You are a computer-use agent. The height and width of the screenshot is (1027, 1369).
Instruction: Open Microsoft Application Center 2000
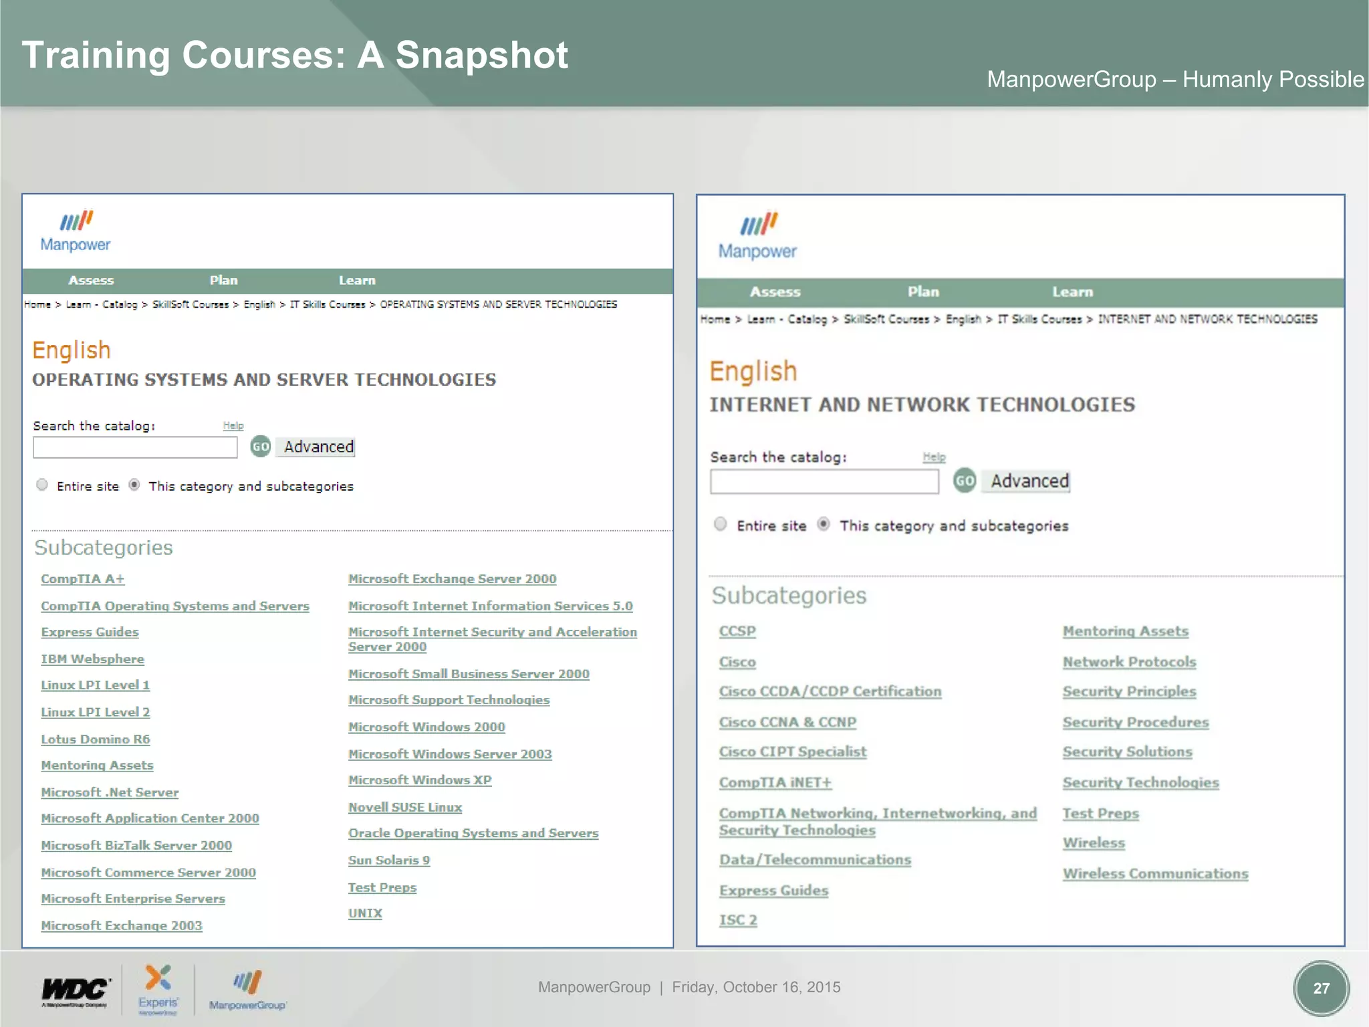150,818
